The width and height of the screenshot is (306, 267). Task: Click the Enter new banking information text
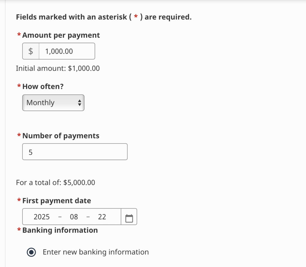96,252
